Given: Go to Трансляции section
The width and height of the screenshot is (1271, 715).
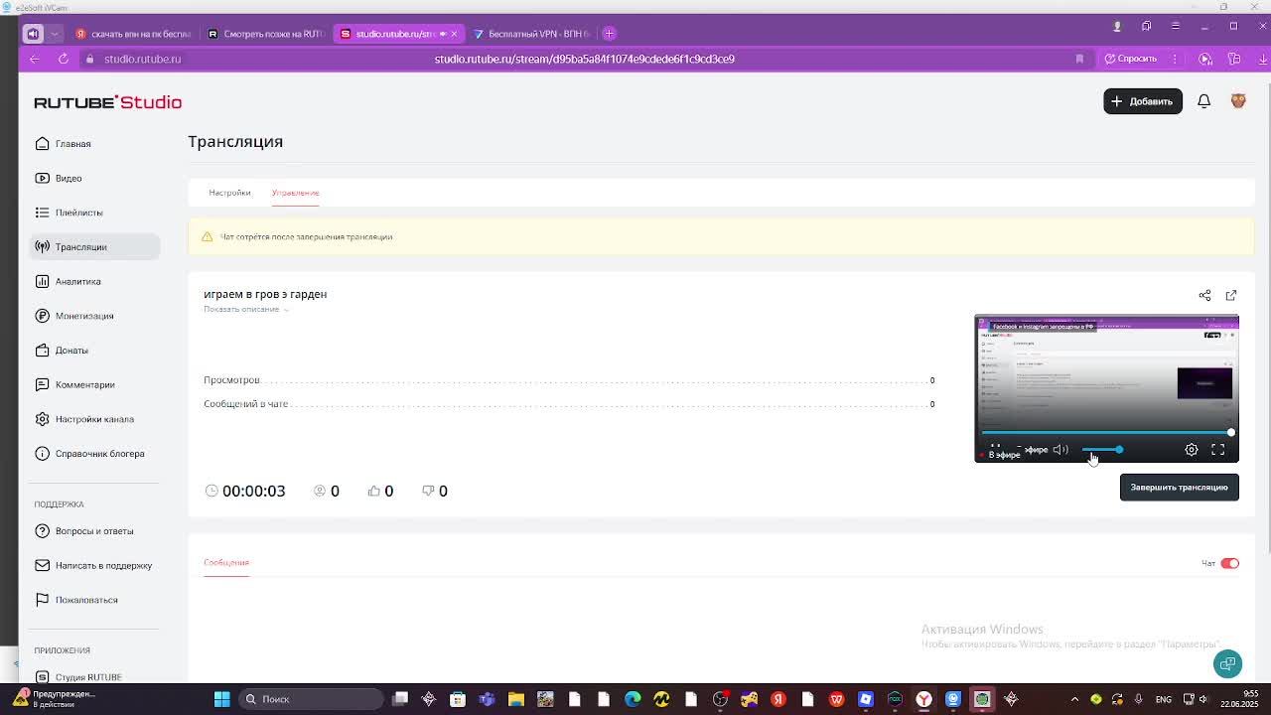Looking at the screenshot, I should coord(94,247).
